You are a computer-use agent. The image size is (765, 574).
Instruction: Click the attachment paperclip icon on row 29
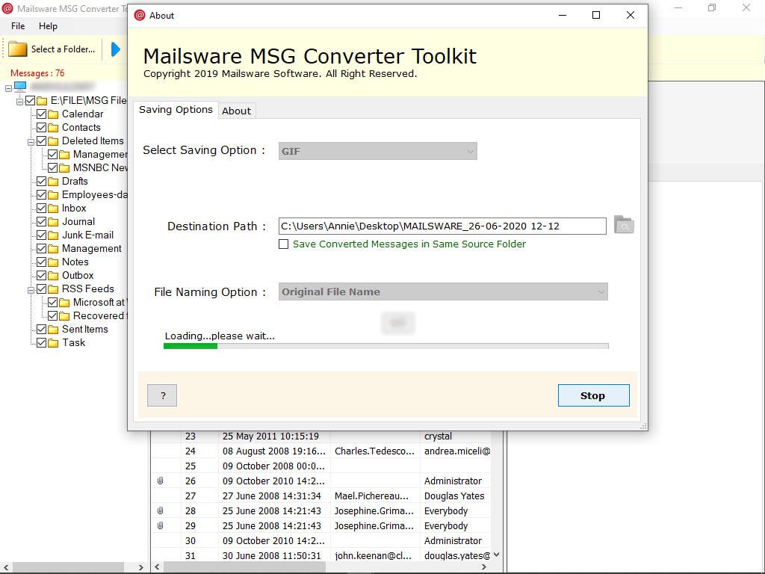(x=160, y=525)
